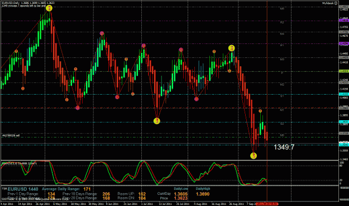Click the lime green pivot price tag on the axis

point(343,71)
